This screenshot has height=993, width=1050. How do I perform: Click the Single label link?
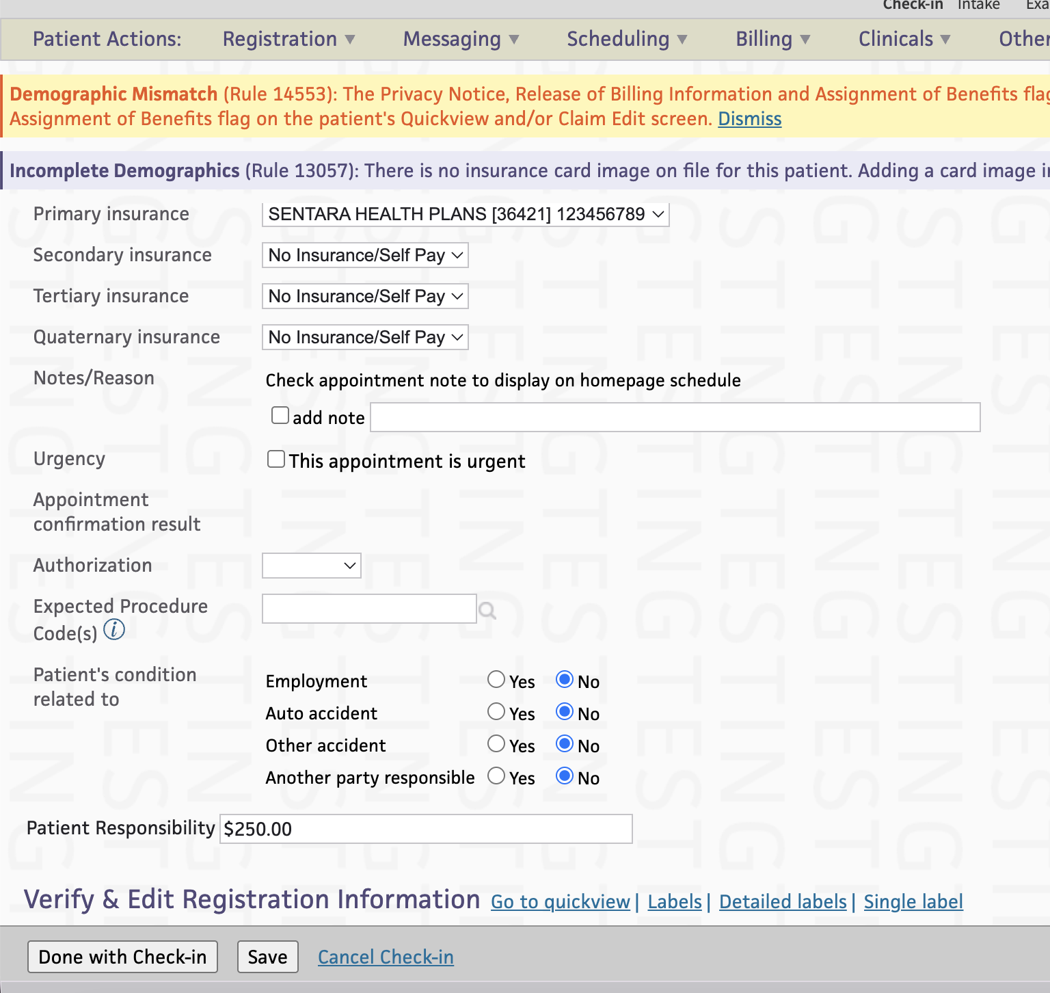pyautogui.click(x=913, y=901)
